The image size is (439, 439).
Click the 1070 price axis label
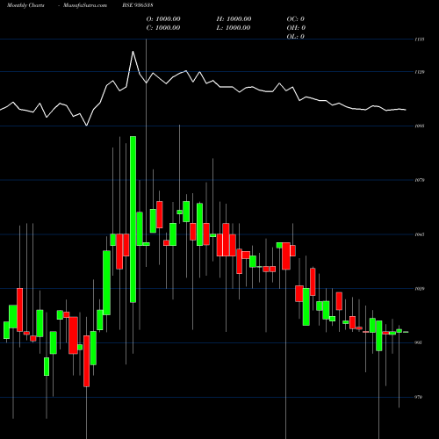420,180
